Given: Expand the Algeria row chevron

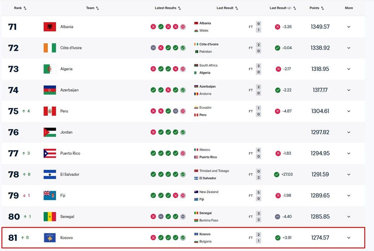Looking at the screenshot, I should pyautogui.click(x=348, y=69).
